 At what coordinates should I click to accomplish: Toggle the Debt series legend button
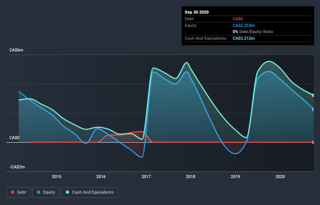click(x=18, y=193)
